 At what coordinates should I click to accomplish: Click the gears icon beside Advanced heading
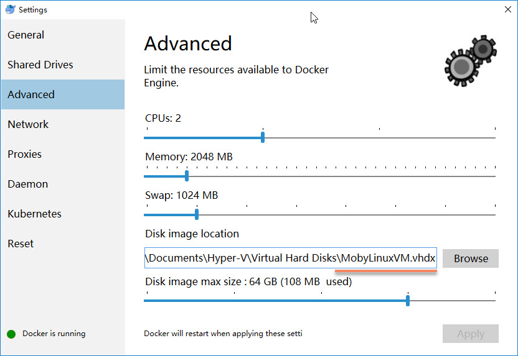pyautogui.click(x=470, y=59)
